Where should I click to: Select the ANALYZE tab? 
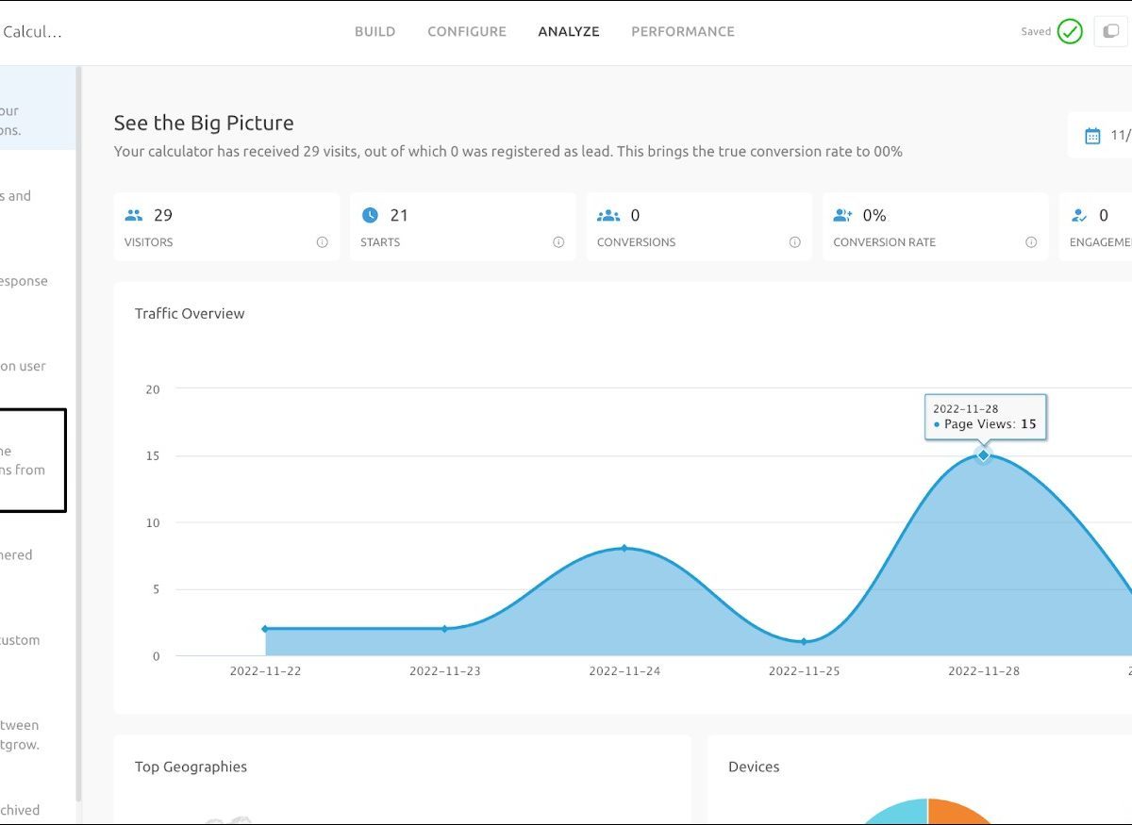pos(569,32)
